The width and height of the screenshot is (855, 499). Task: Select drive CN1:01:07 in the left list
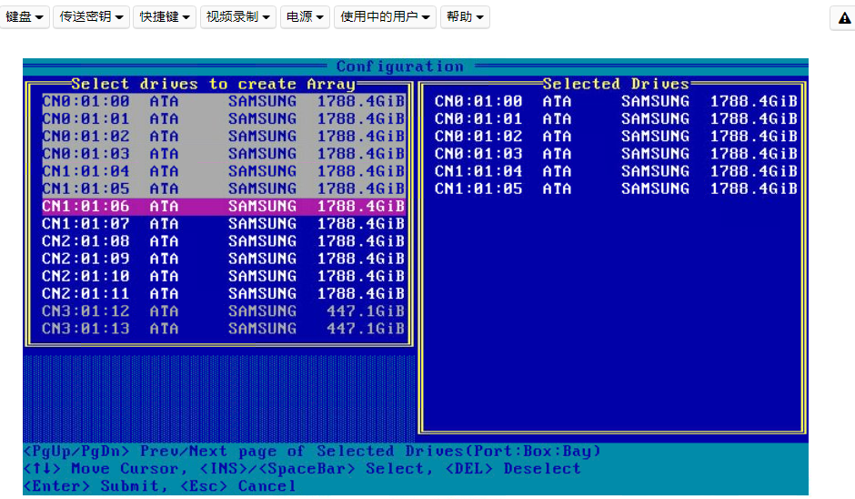point(223,224)
